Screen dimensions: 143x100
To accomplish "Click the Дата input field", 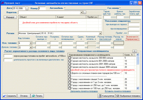I will 19,9.
